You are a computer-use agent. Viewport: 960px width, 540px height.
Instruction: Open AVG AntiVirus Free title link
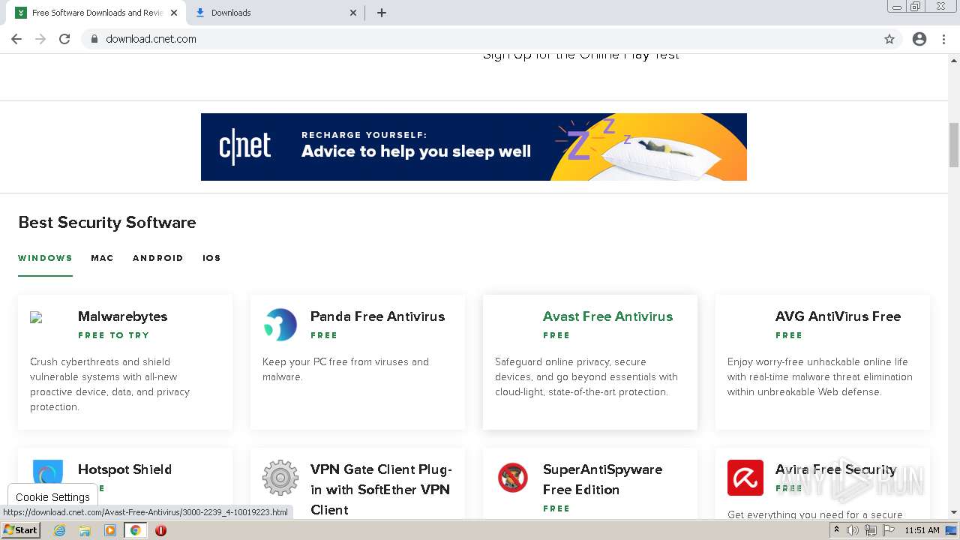pyautogui.click(x=838, y=316)
